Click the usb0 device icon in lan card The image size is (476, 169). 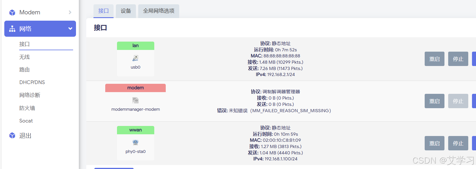(x=135, y=58)
